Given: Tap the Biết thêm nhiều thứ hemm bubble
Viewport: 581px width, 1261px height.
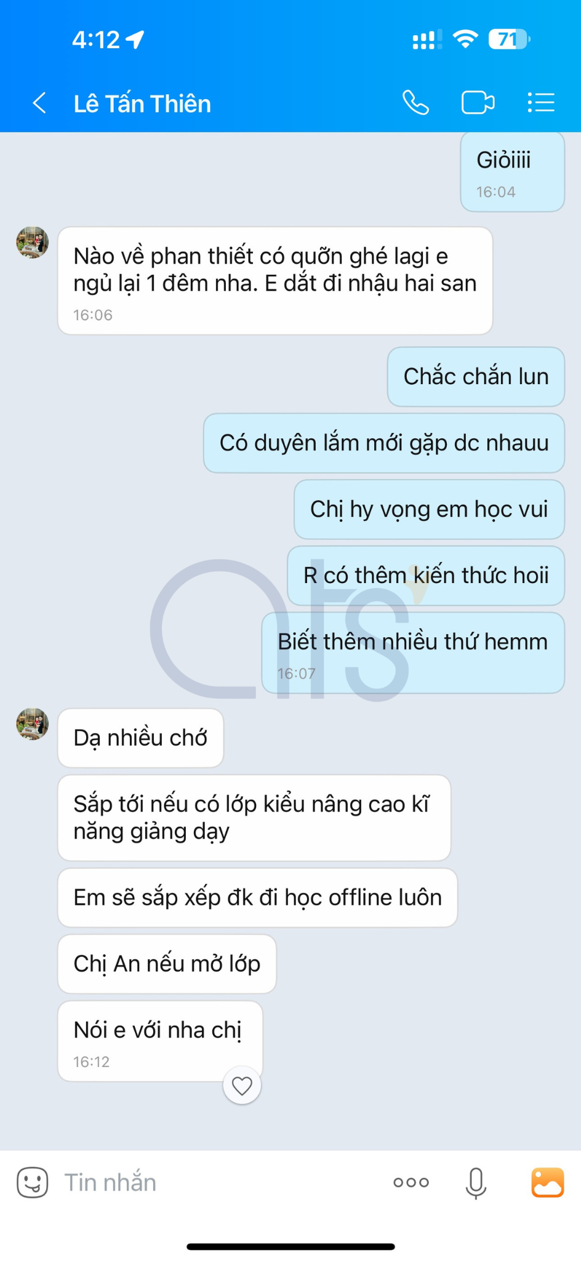Looking at the screenshot, I should click(413, 653).
